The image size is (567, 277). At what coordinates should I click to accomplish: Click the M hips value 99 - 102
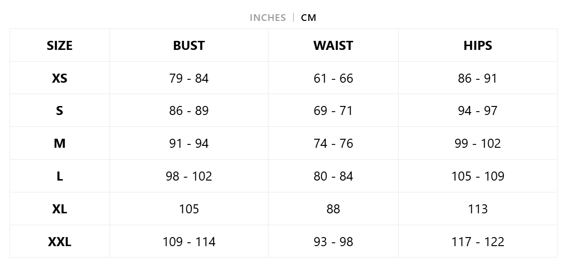477,143
